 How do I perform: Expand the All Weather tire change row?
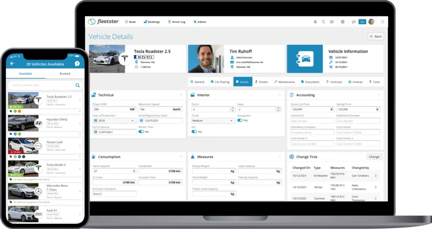click(x=376, y=176)
